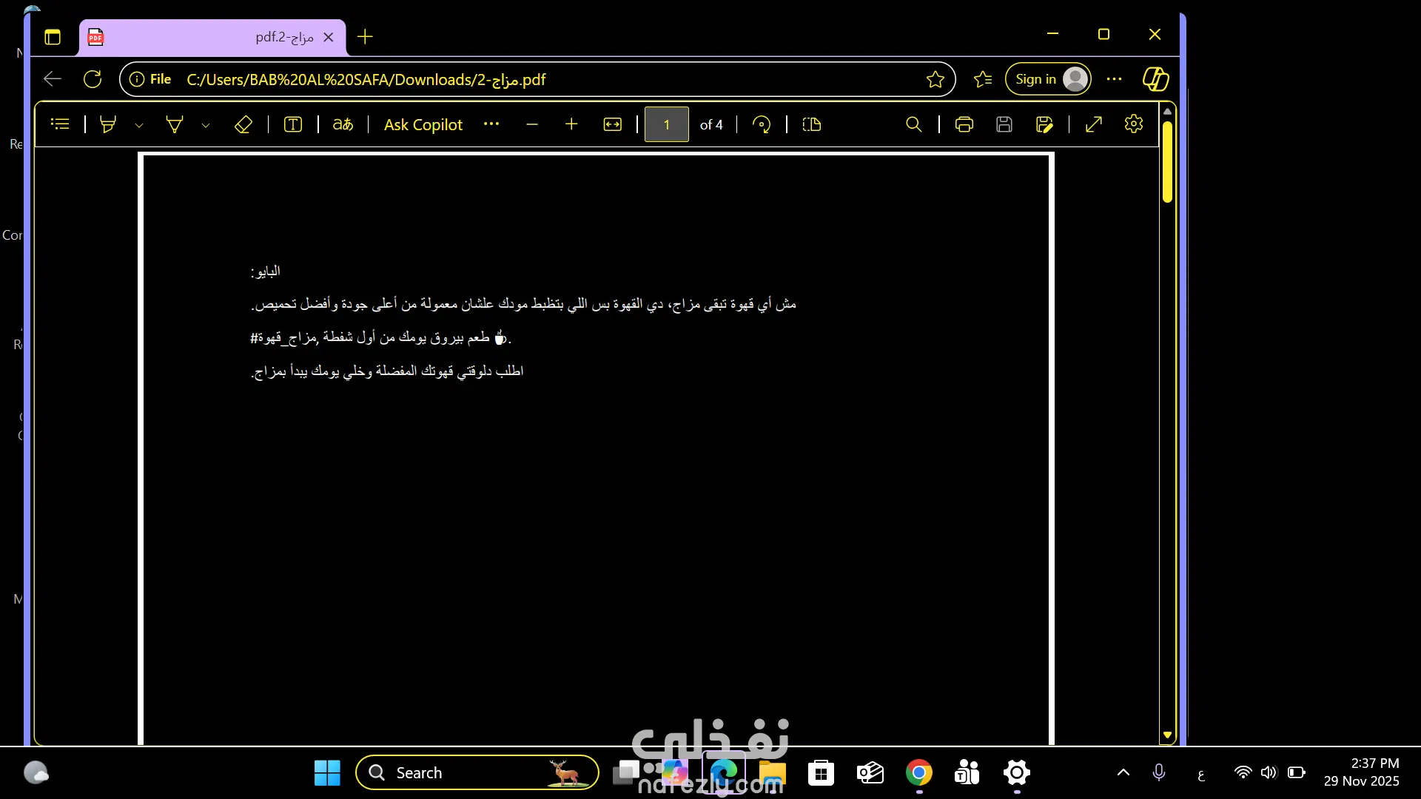Select the Highlight tool
Screen dimensions: 1421x799
(x=108, y=124)
